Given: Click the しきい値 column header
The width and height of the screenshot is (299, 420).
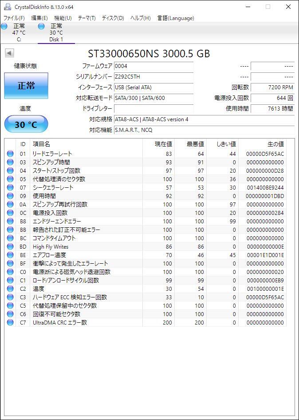Looking at the screenshot, I should tap(222, 144).
